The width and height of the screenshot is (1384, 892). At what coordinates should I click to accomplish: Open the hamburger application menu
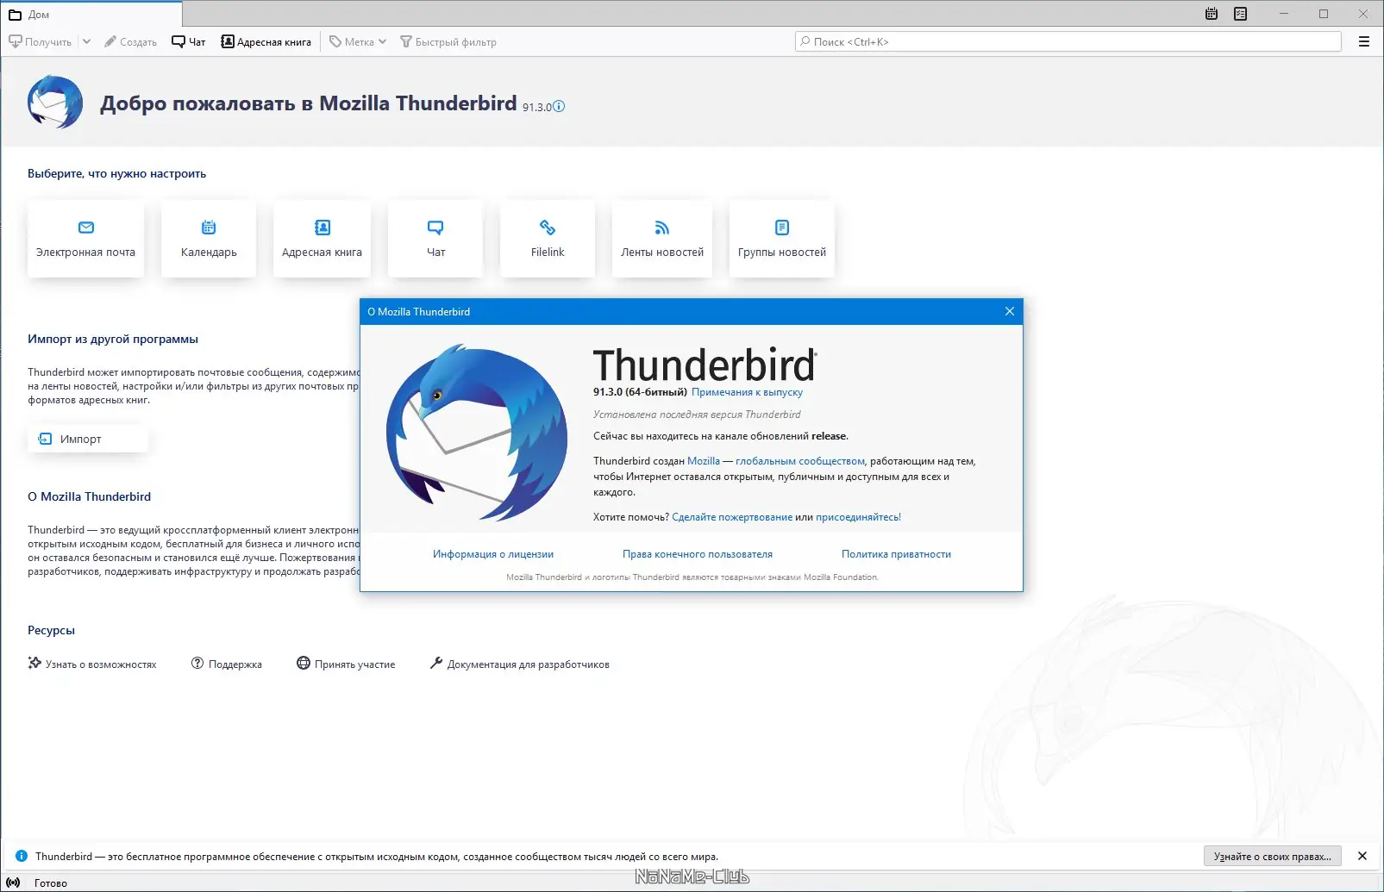click(1364, 41)
